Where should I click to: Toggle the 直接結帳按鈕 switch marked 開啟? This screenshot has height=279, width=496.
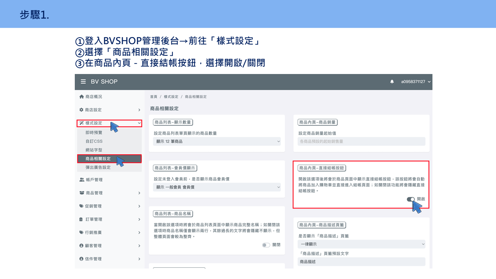tap(411, 199)
